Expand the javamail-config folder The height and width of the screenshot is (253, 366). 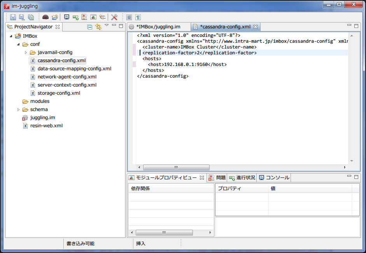(26, 52)
